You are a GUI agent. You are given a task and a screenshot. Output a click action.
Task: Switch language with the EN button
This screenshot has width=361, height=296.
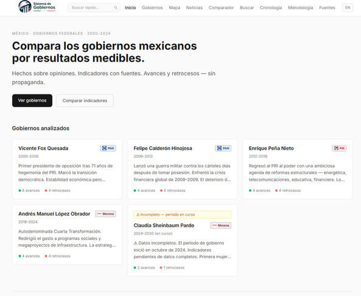[348, 7]
